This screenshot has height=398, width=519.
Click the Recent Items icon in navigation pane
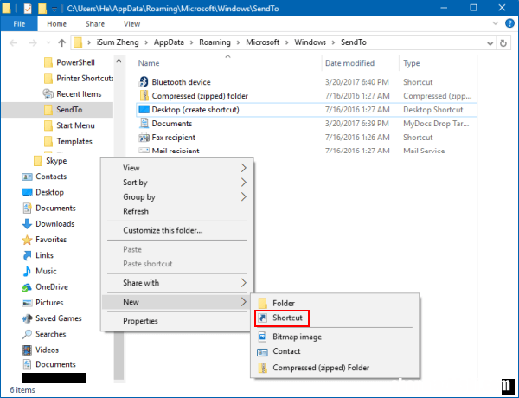[x=48, y=94]
